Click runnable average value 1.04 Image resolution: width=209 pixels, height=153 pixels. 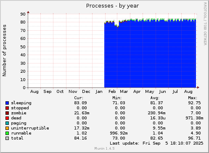coord(158,133)
